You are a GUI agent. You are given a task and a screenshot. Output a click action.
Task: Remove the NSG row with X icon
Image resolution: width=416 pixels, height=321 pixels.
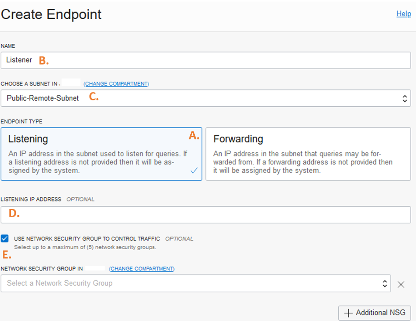401,285
